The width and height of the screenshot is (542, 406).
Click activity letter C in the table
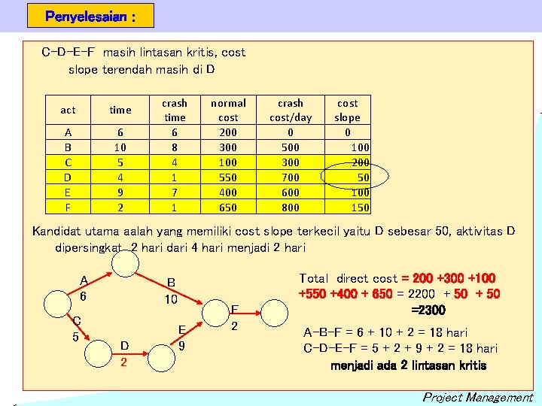68,162
